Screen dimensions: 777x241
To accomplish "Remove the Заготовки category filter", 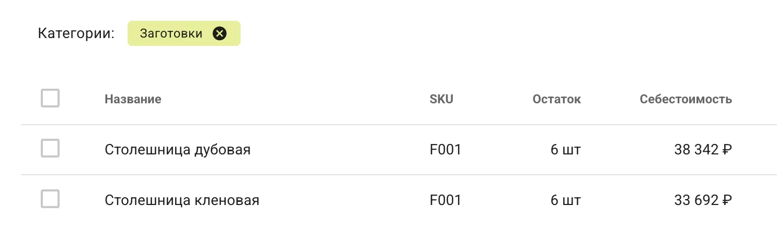I will 220,34.
